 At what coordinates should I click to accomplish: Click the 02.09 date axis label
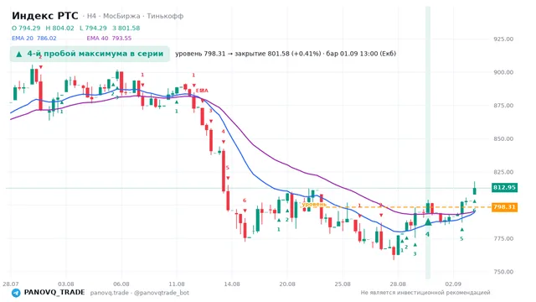tap(453, 284)
